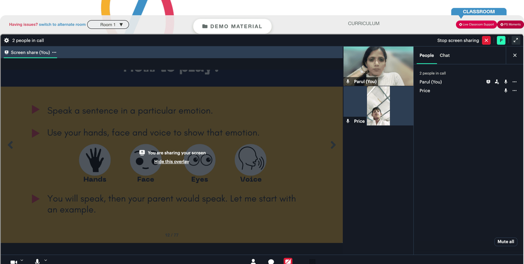Select Price video thumbnail
Screen dimensions: 524x264
[378, 106]
